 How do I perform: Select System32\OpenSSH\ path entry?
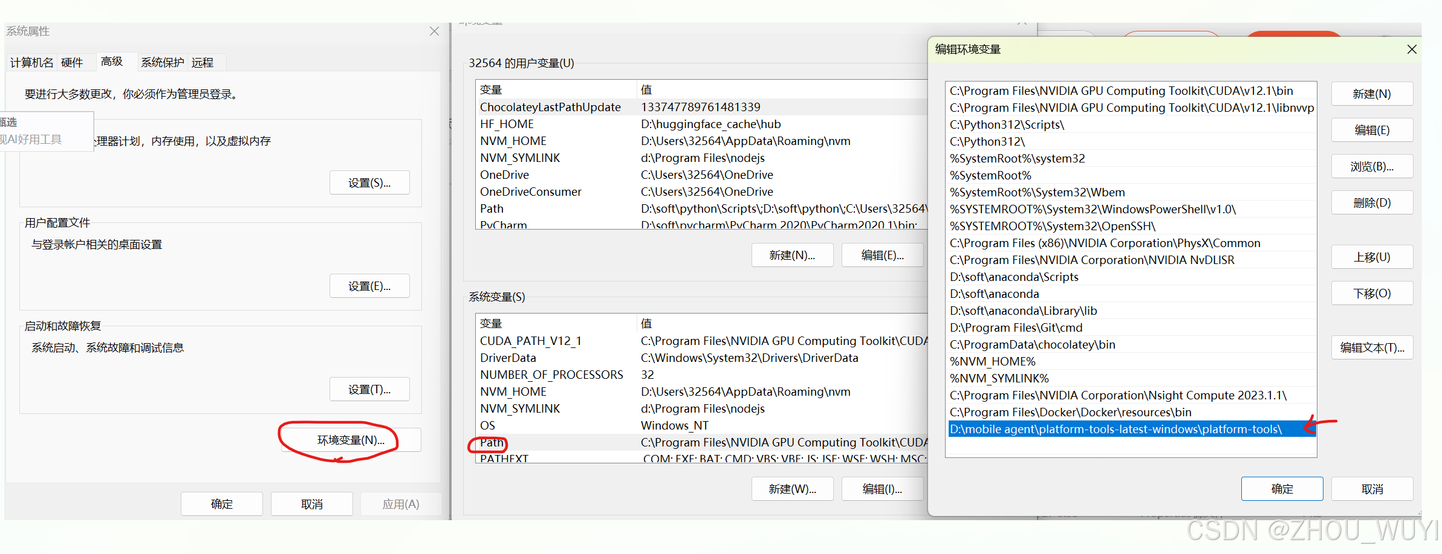[x=1131, y=226]
